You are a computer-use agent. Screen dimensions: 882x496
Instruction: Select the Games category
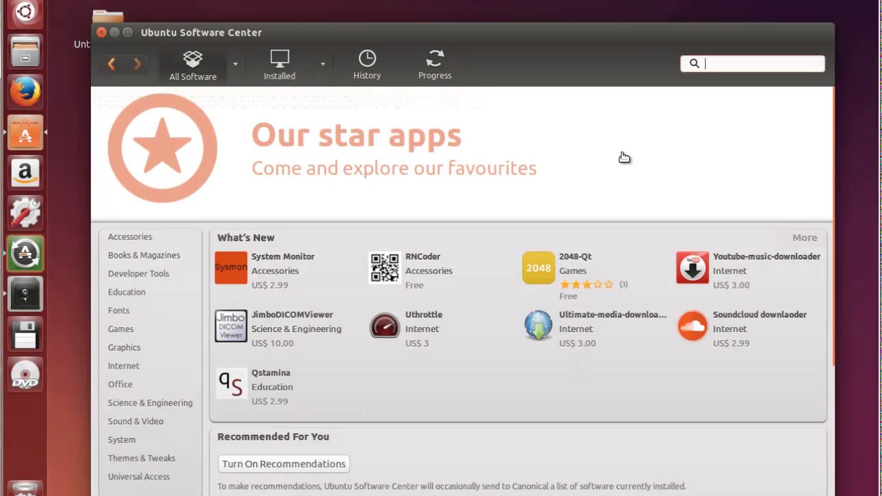[121, 329]
